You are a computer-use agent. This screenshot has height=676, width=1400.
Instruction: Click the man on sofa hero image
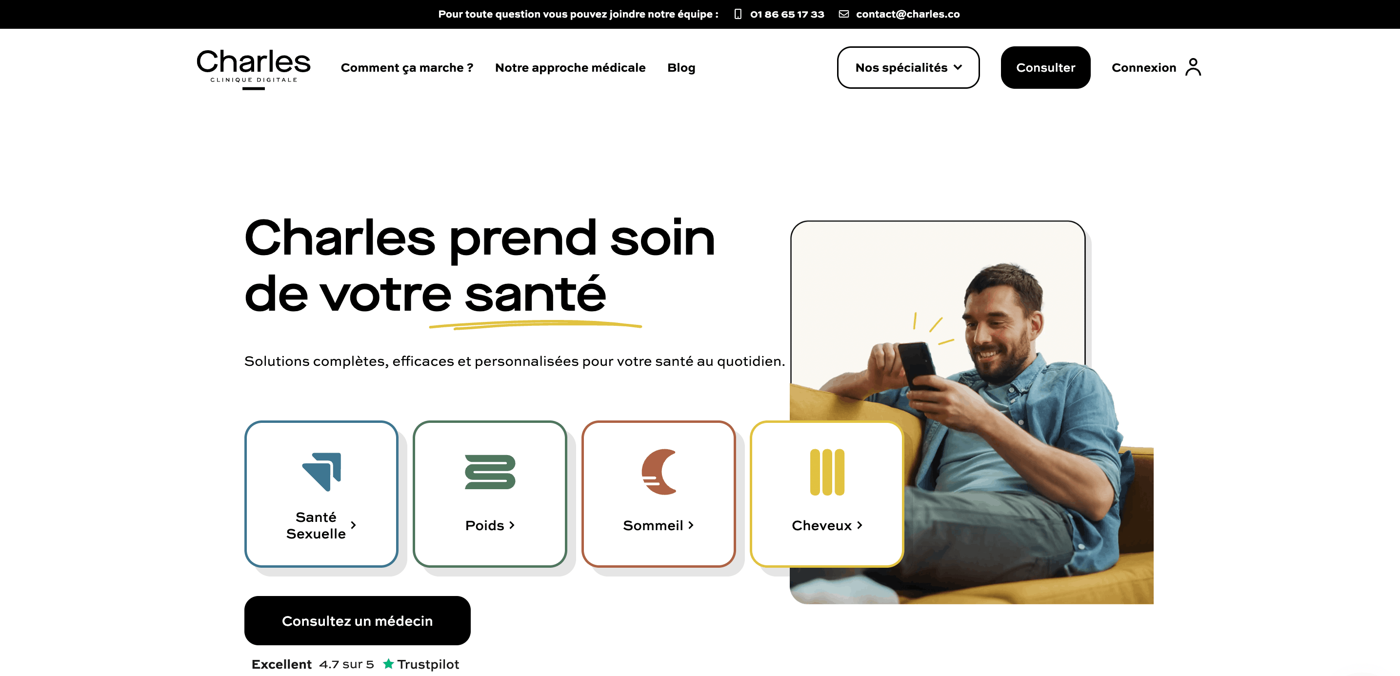click(972, 413)
